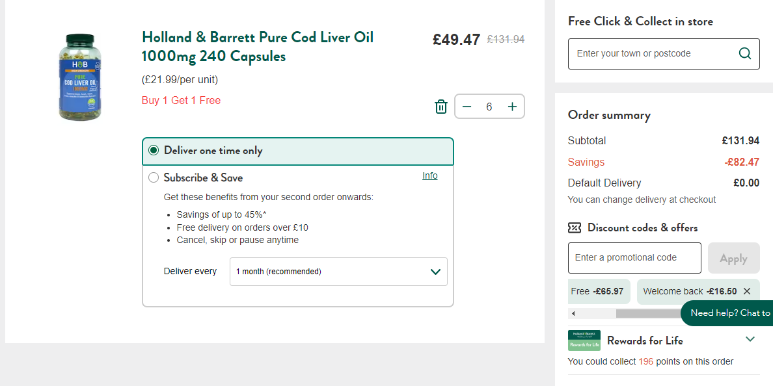
Task: Click the Rewards for Life logo
Action: (x=584, y=341)
